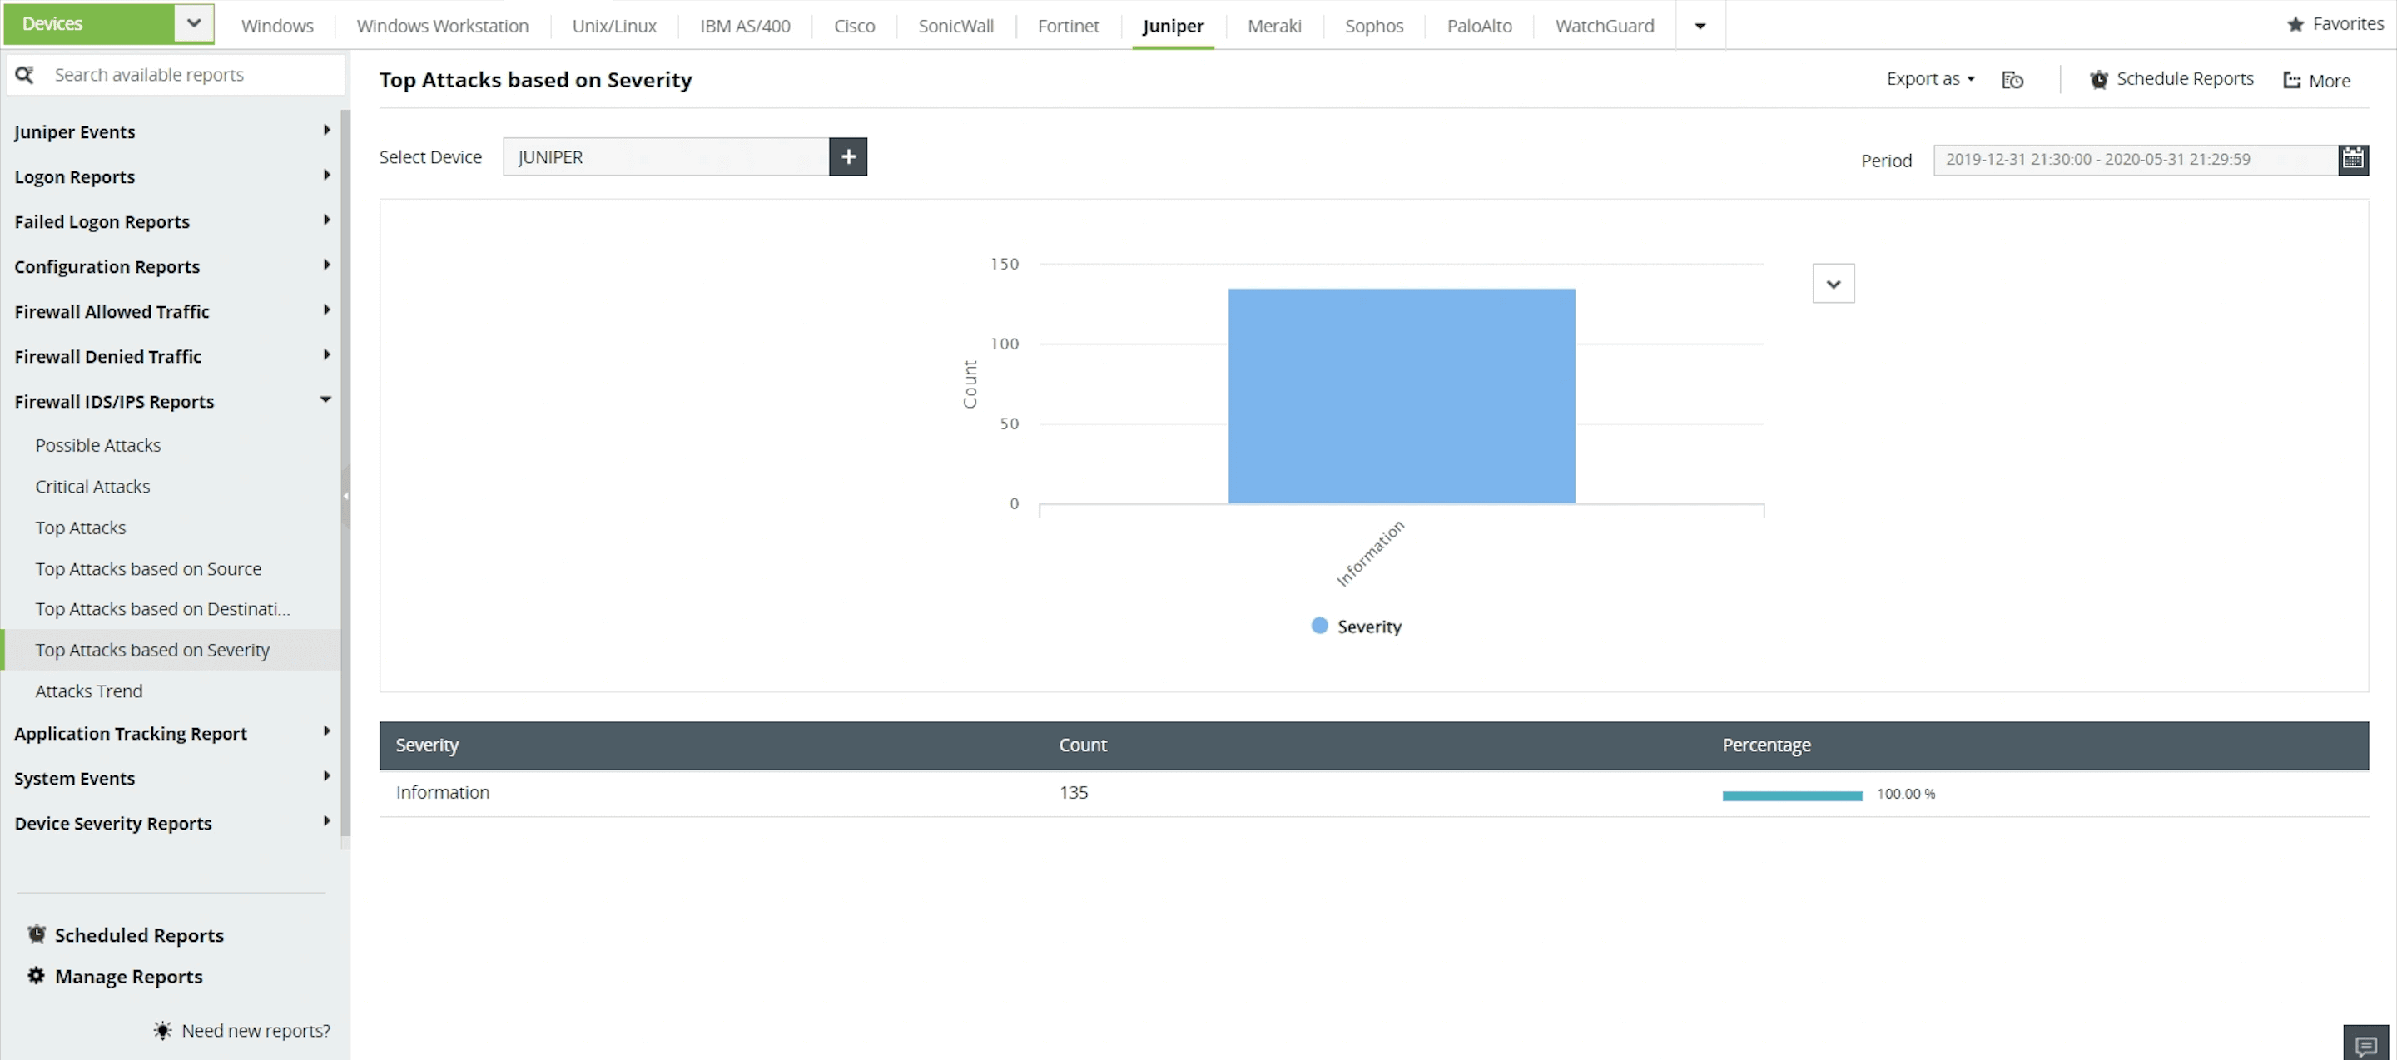Open the More options icon

click(x=2292, y=80)
